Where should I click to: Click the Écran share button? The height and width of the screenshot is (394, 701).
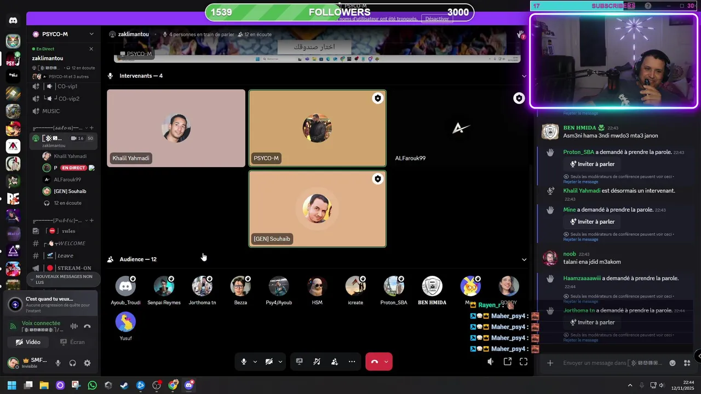click(73, 342)
